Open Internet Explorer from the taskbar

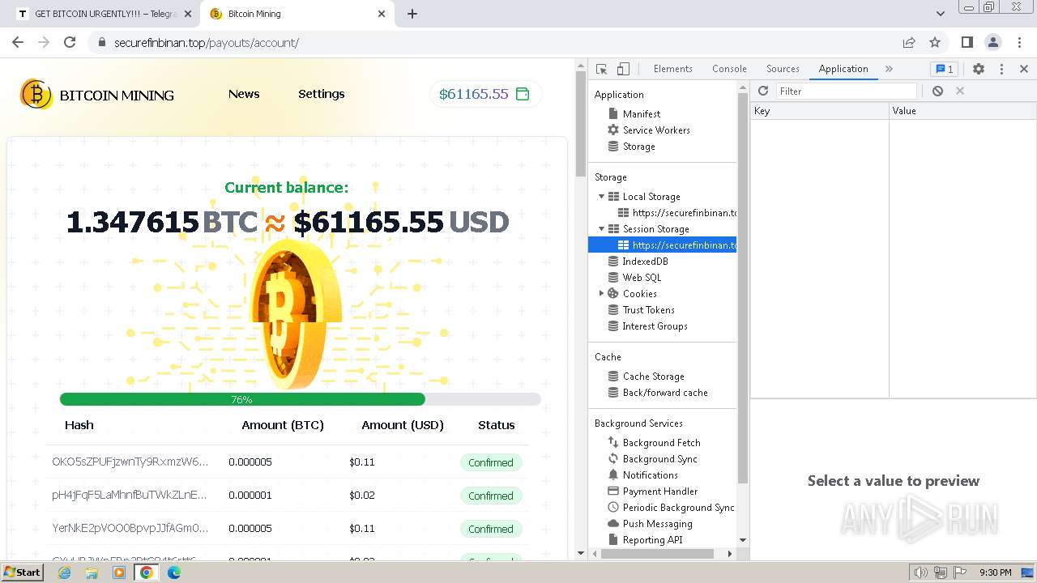(x=64, y=572)
